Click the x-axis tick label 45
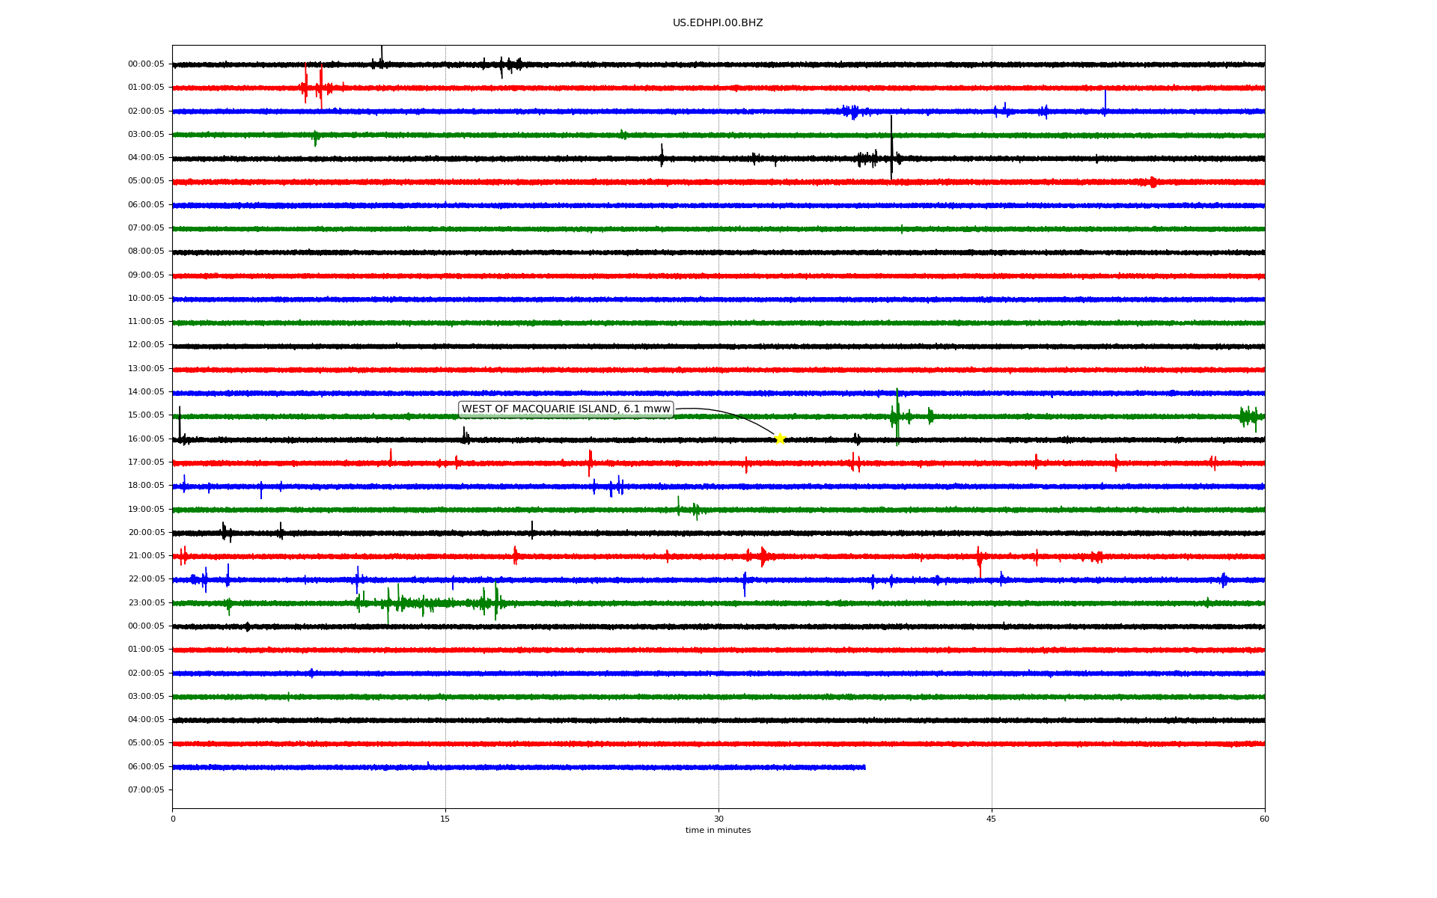 992,819
